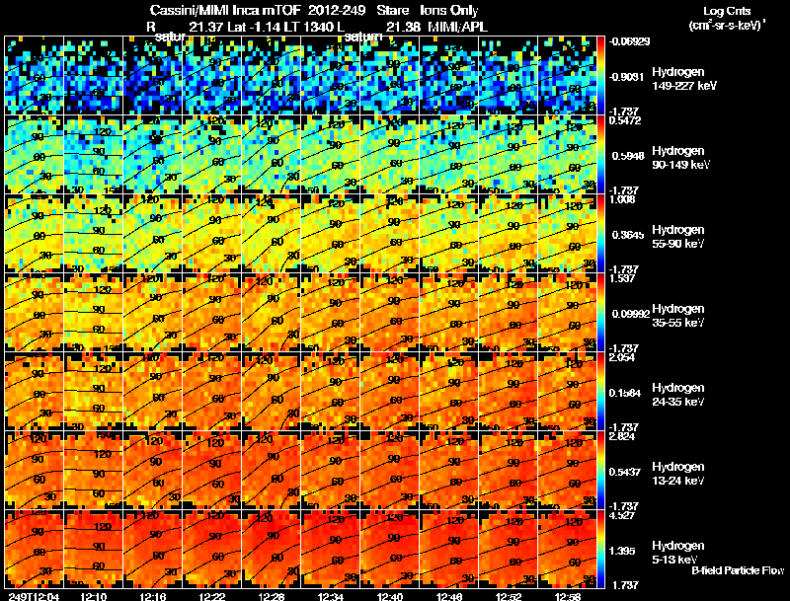Click the '12:22' time axis label
Screen dimensions: 790x601
(211, 596)
